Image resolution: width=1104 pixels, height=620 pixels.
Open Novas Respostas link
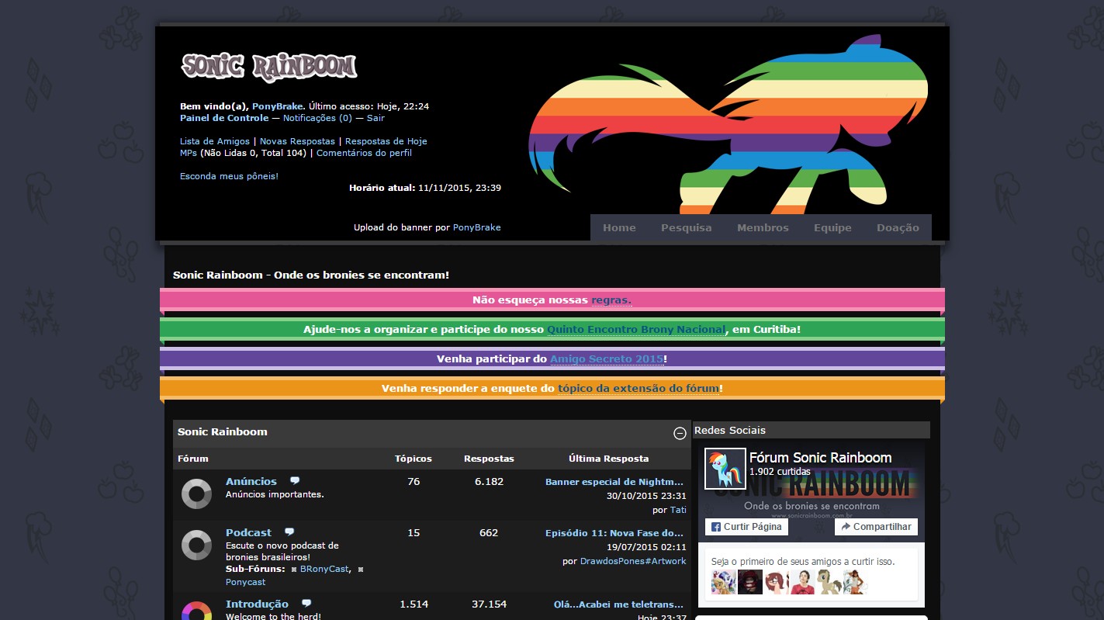click(297, 141)
